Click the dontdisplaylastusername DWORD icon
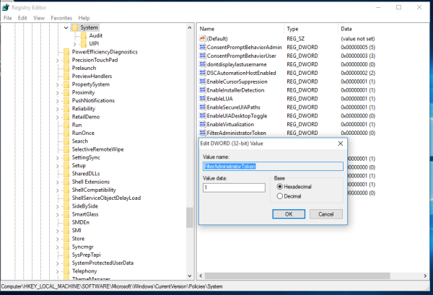This screenshot has width=433, height=295. pyautogui.click(x=202, y=64)
